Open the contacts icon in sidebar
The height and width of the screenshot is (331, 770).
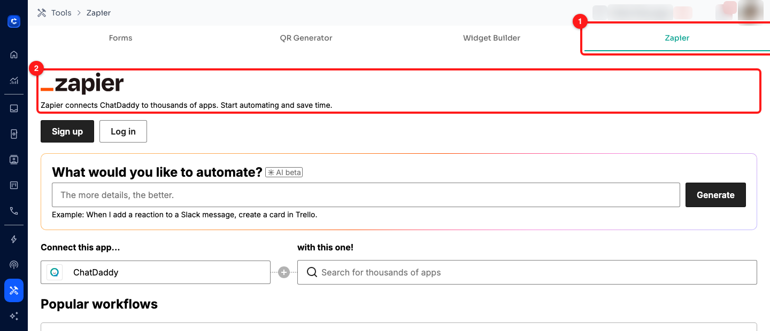(x=14, y=159)
